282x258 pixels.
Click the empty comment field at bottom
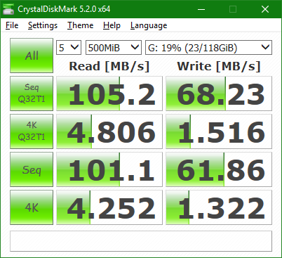click(141, 241)
